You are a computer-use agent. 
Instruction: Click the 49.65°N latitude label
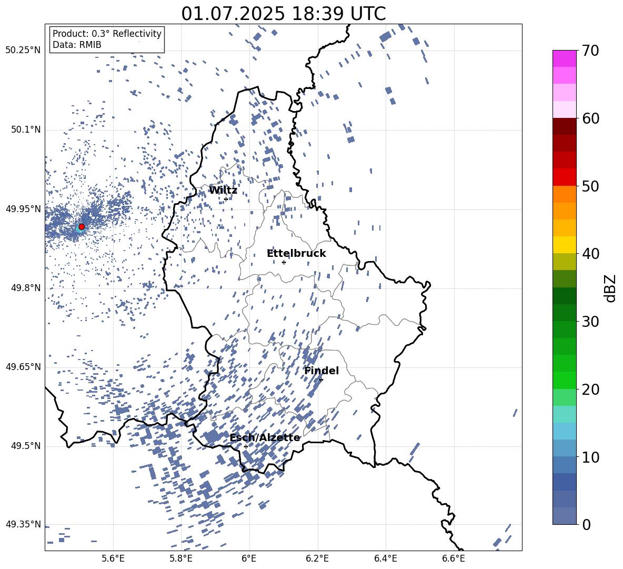tap(23, 366)
